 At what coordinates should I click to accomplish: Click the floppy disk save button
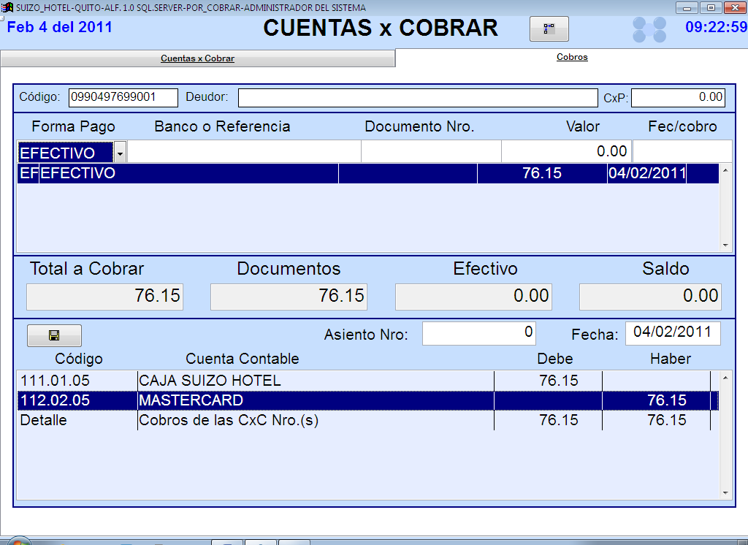tap(54, 335)
